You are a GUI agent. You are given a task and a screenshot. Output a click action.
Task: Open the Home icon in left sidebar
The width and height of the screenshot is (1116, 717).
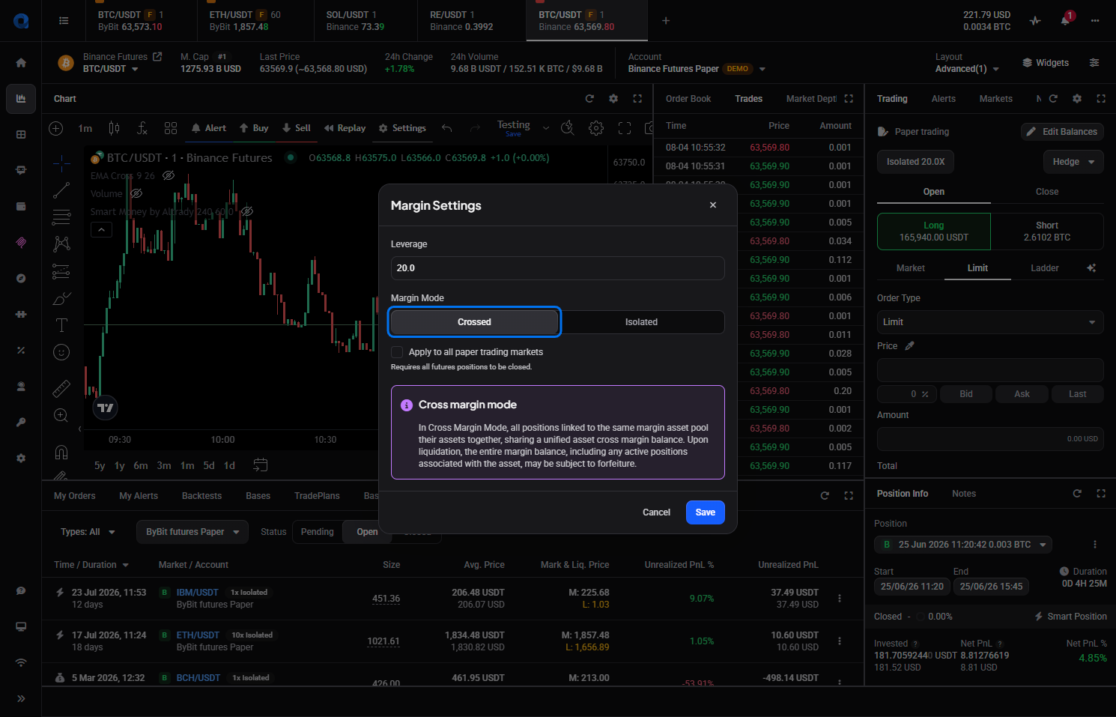(21, 63)
